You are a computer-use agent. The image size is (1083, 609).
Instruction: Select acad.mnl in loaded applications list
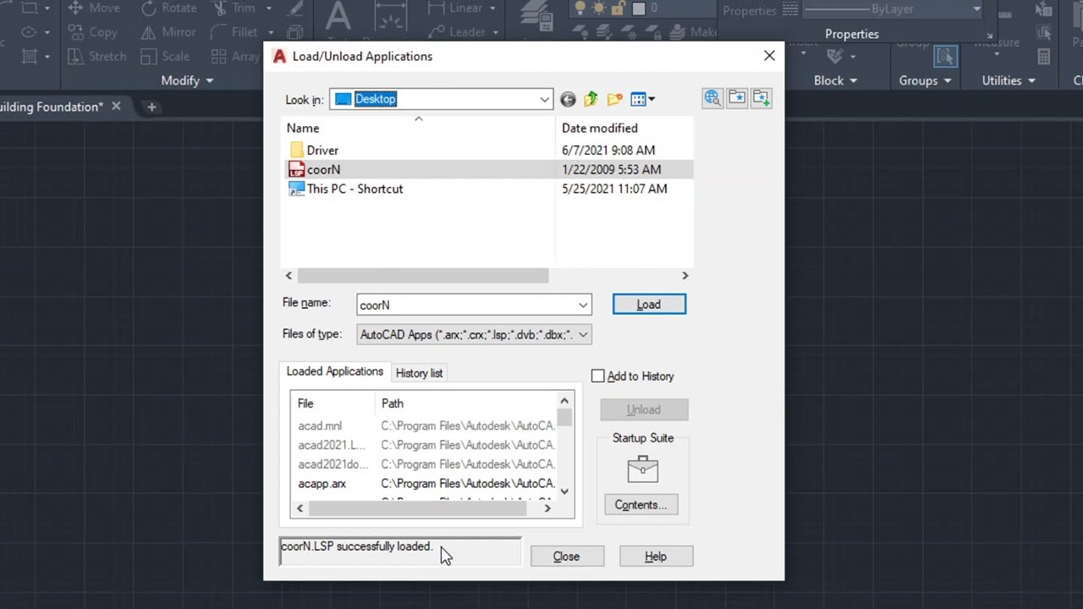tap(320, 426)
